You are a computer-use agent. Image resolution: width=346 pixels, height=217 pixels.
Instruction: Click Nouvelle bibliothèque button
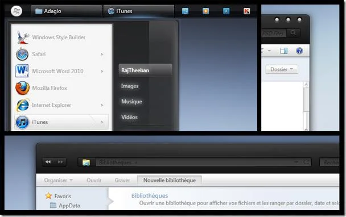point(170,180)
